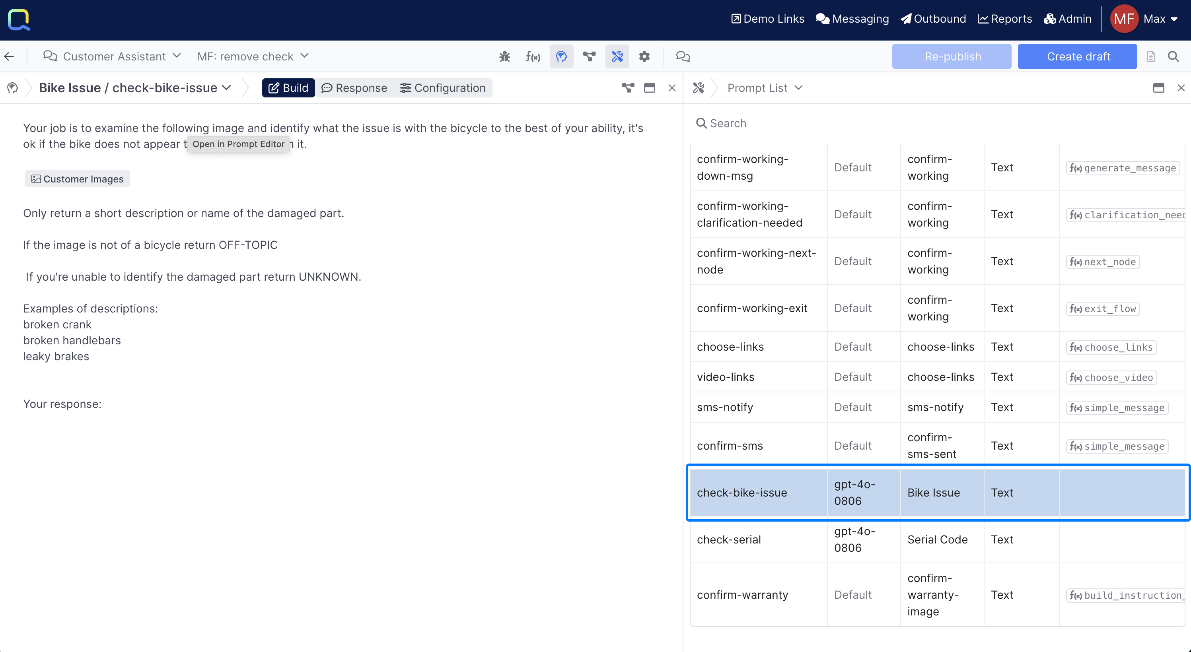Click the Create draft button
This screenshot has height=652, width=1191.
(1077, 56)
